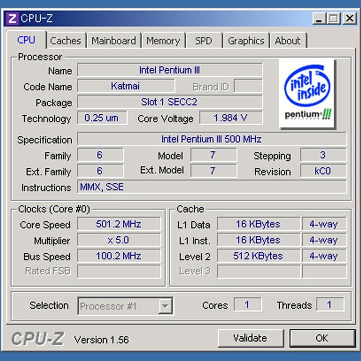Click the Validate button
This screenshot has width=361, height=361.
tap(251, 338)
